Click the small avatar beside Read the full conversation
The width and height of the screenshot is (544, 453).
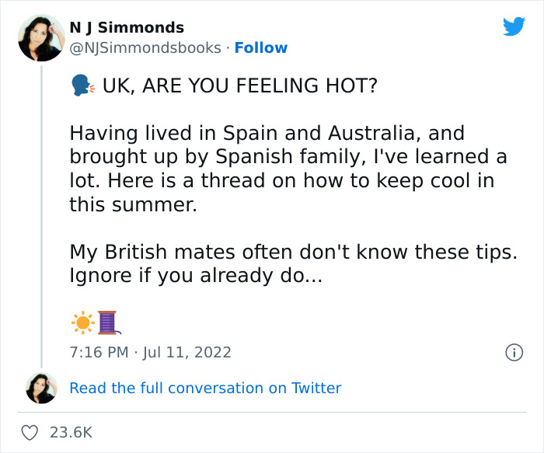click(x=41, y=388)
